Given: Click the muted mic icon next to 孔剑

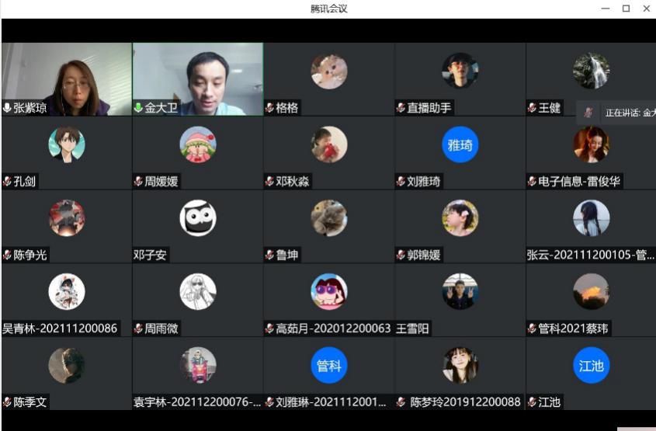Looking at the screenshot, I should click(x=7, y=182).
